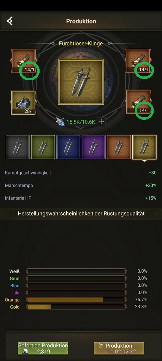Open the lower-right scroll material slot
The height and width of the screenshot is (361, 162).
click(x=138, y=102)
